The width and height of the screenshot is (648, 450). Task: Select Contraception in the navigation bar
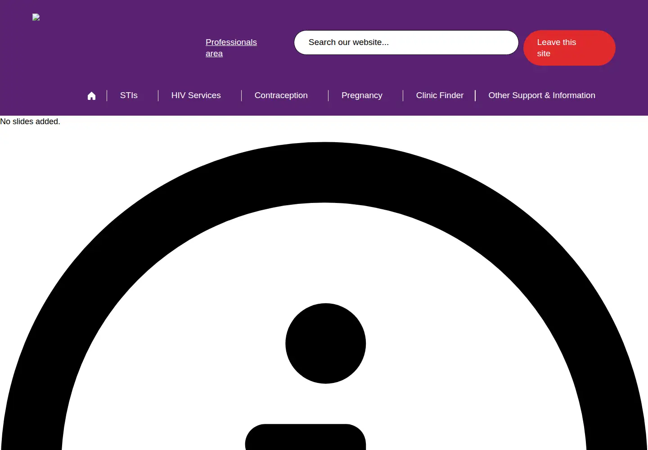tap(281, 95)
